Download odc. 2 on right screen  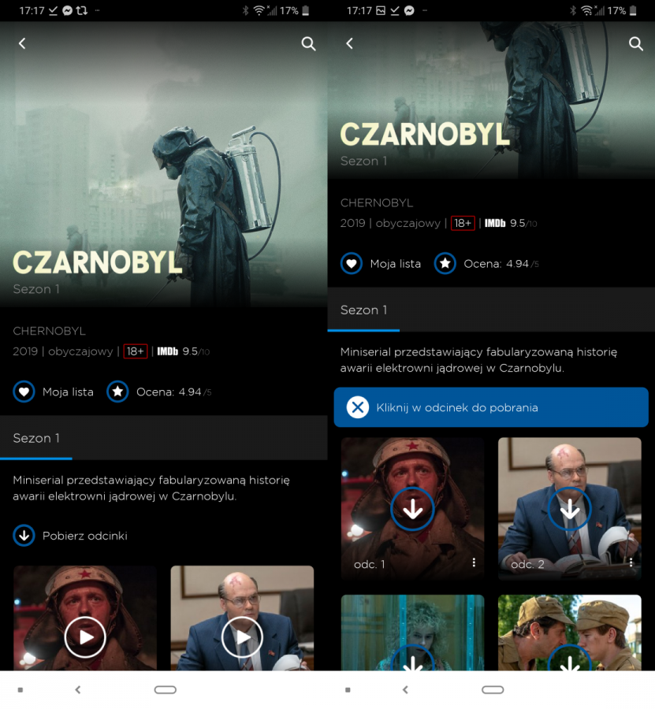[x=570, y=509]
